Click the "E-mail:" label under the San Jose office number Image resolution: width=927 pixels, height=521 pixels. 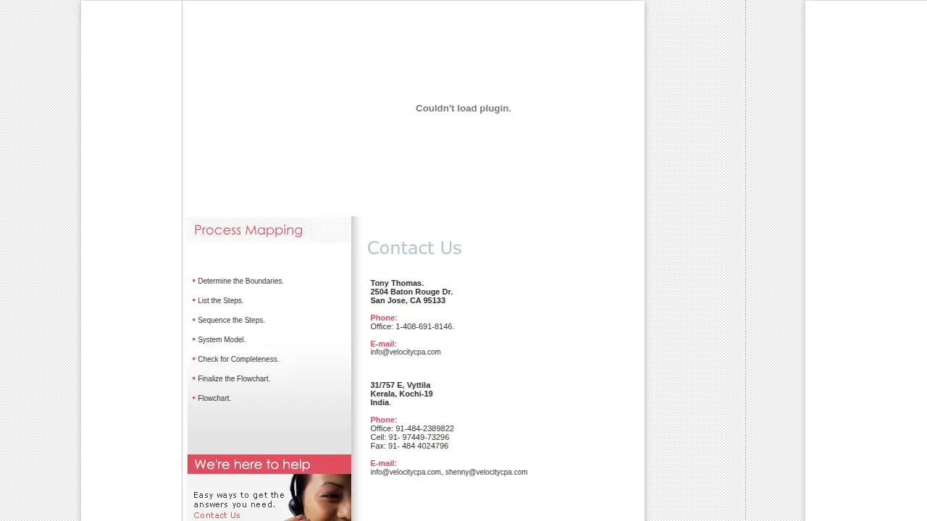click(x=383, y=344)
